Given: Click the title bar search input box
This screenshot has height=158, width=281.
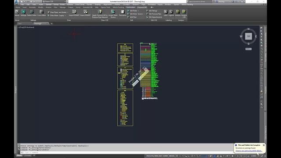Looking at the screenshot, I should pyautogui.click(x=200, y=2).
